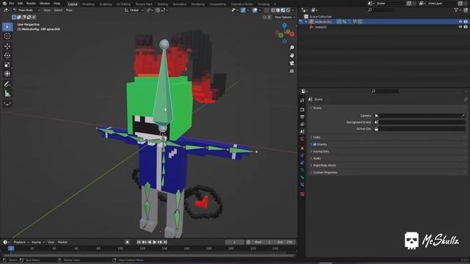Click the current frame number field
This screenshot has height=264, width=470.
[x=234, y=242]
